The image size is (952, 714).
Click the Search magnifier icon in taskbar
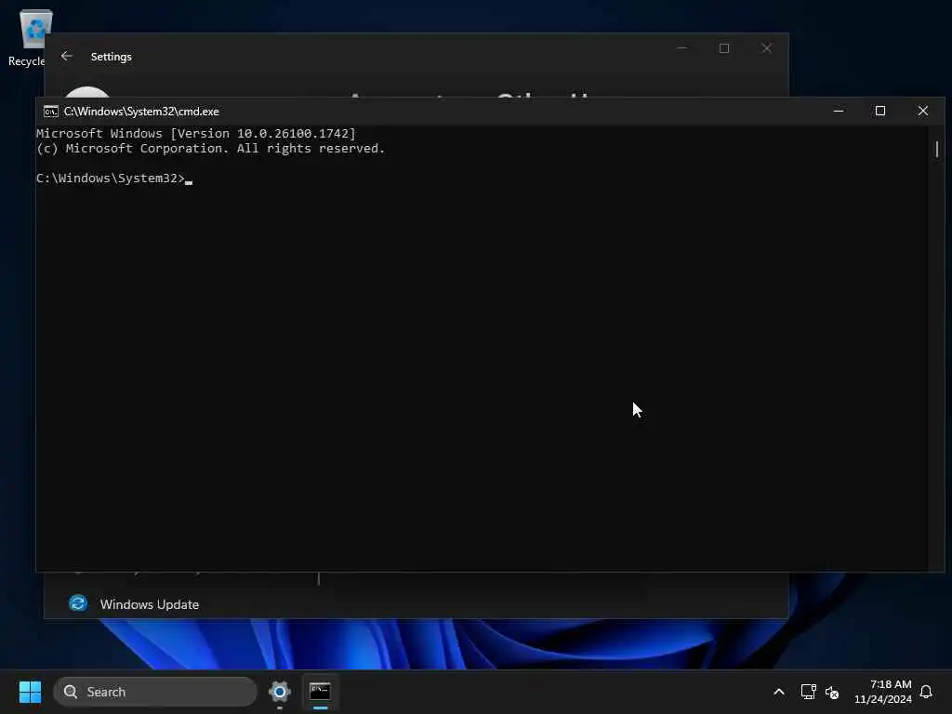coord(71,692)
